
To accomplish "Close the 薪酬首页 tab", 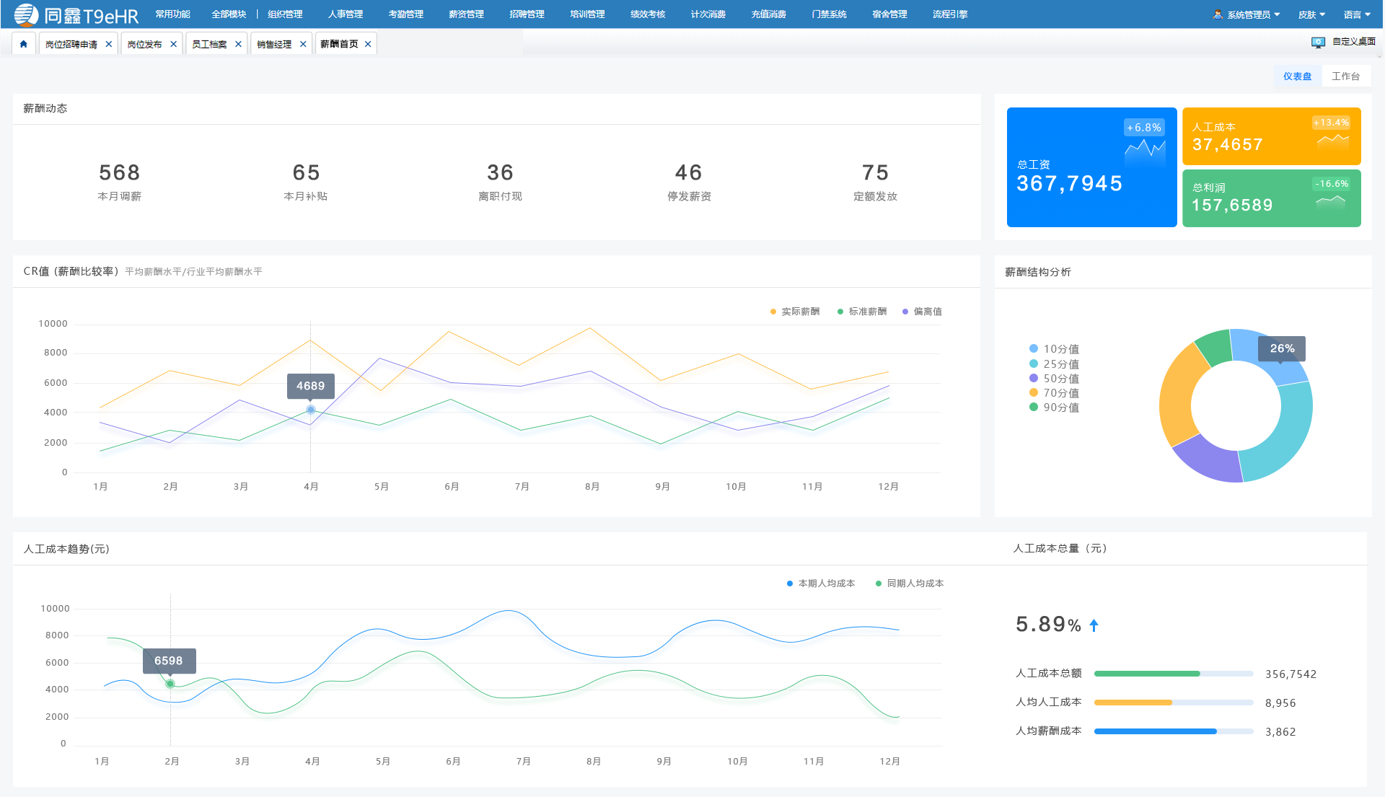I will 368,44.
